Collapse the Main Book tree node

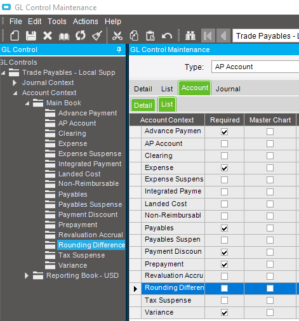[x=27, y=103]
